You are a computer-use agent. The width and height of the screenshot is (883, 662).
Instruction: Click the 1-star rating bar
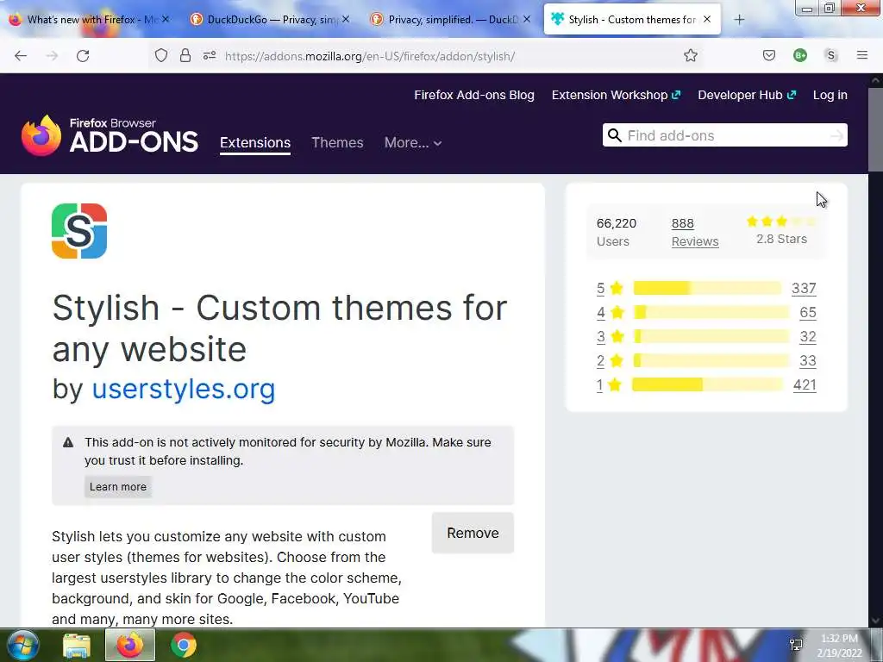[x=707, y=385]
